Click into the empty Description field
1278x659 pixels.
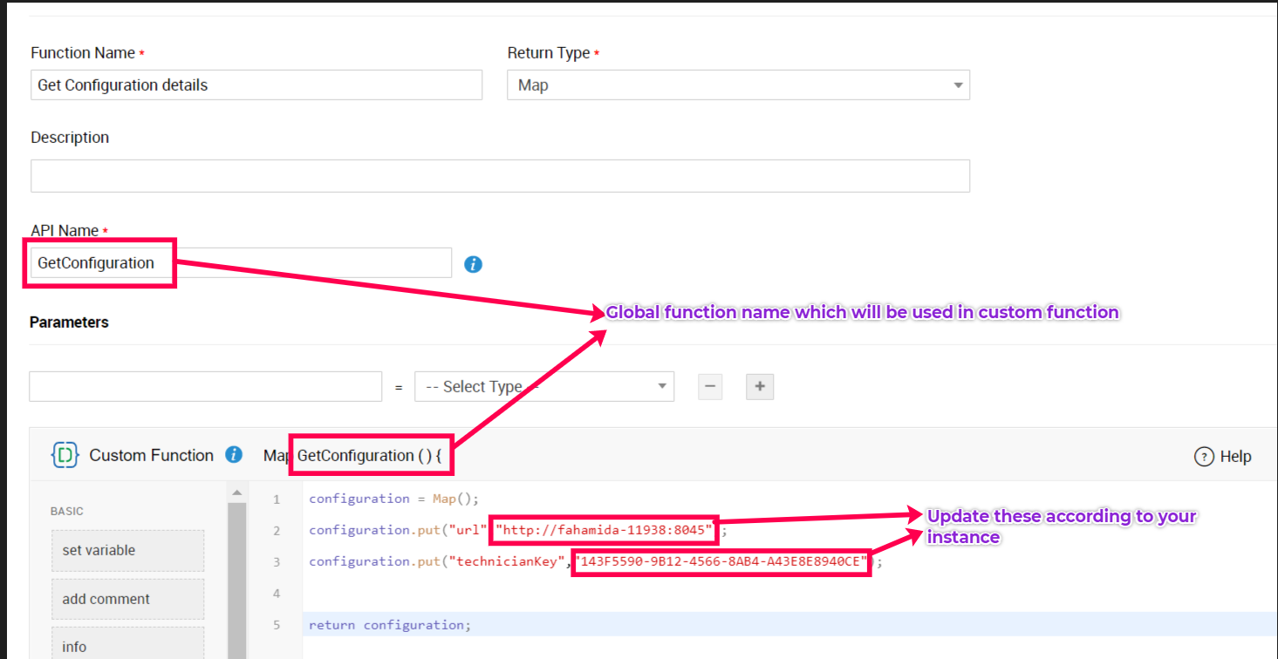coord(499,176)
